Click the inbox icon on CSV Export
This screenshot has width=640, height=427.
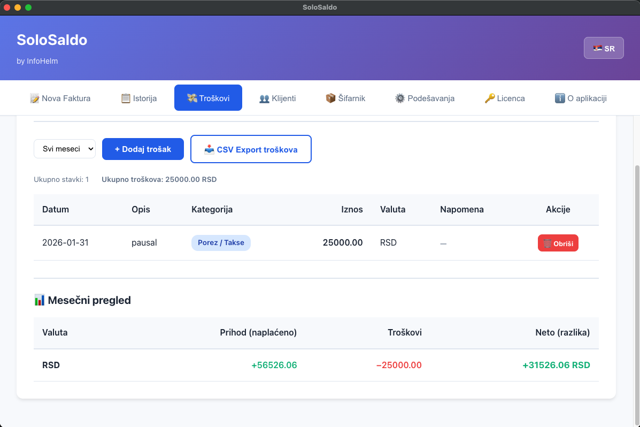click(x=210, y=149)
